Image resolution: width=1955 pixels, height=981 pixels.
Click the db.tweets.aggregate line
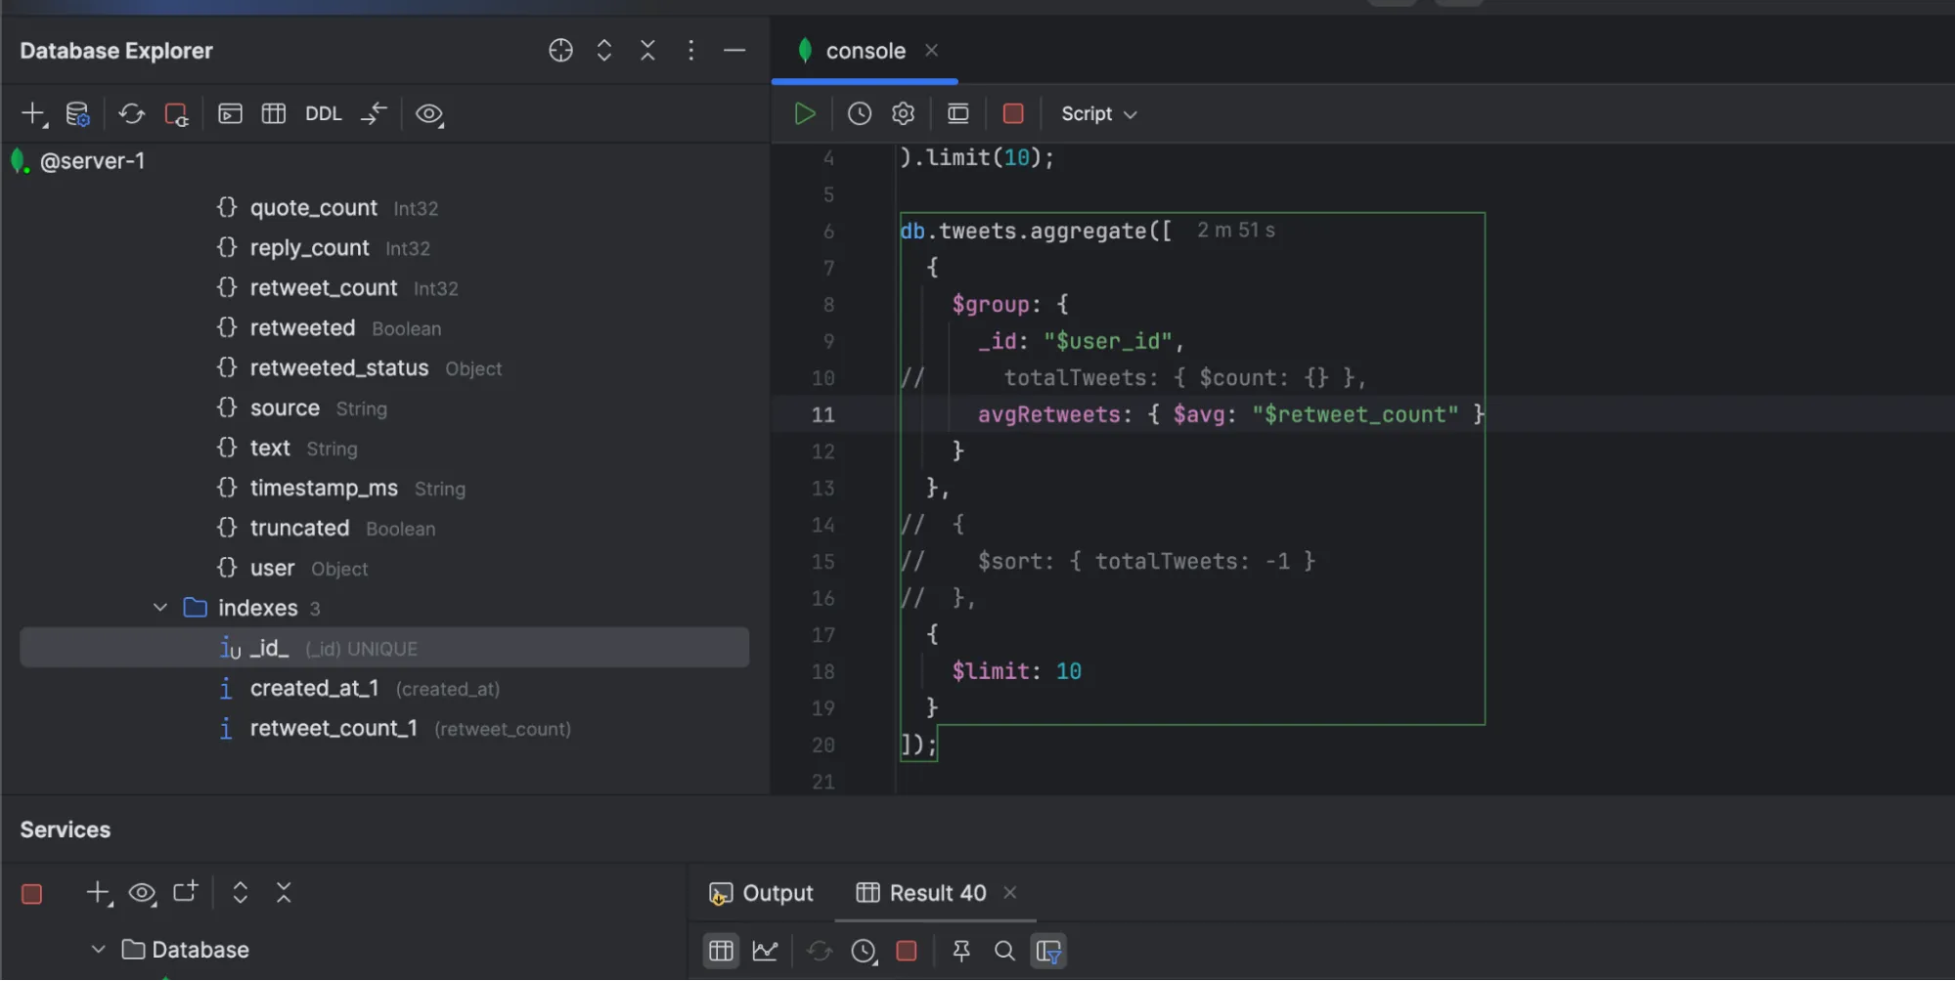tap(1035, 232)
